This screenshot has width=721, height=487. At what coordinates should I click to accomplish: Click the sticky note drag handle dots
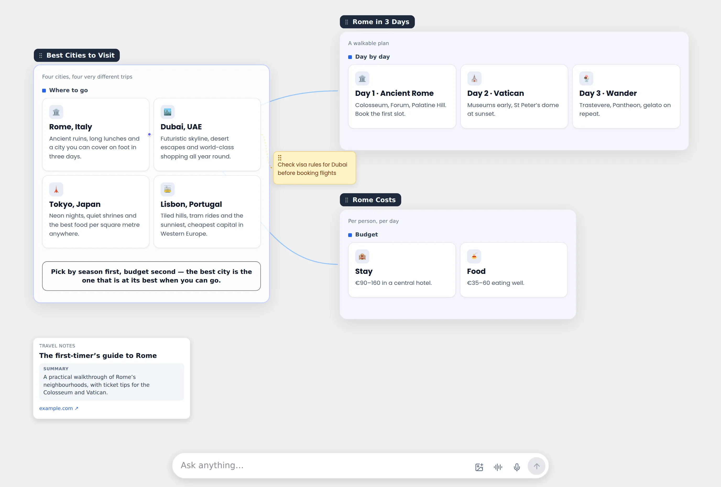280,157
